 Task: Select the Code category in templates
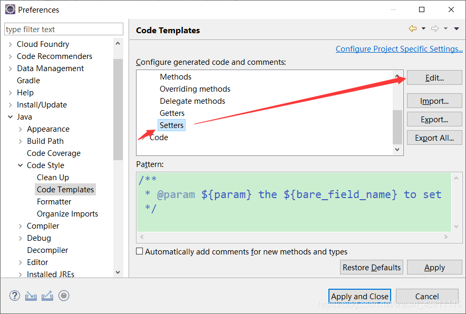[159, 138]
